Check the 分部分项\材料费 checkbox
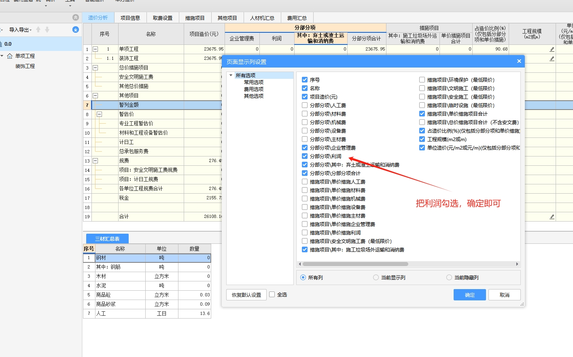This screenshot has height=357, width=573. (x=305, y=114)
